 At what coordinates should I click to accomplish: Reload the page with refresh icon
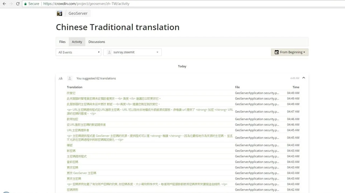[18, 4]
